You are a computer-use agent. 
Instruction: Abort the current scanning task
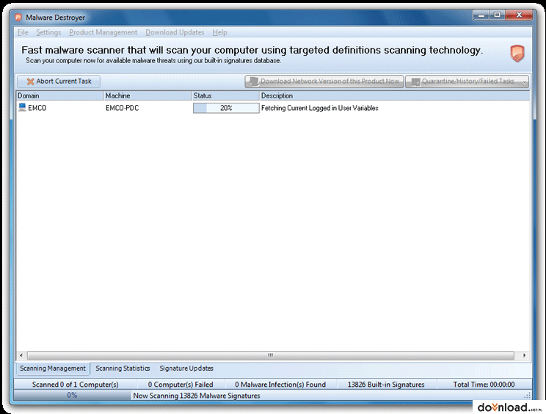click(x=59, y=81)
